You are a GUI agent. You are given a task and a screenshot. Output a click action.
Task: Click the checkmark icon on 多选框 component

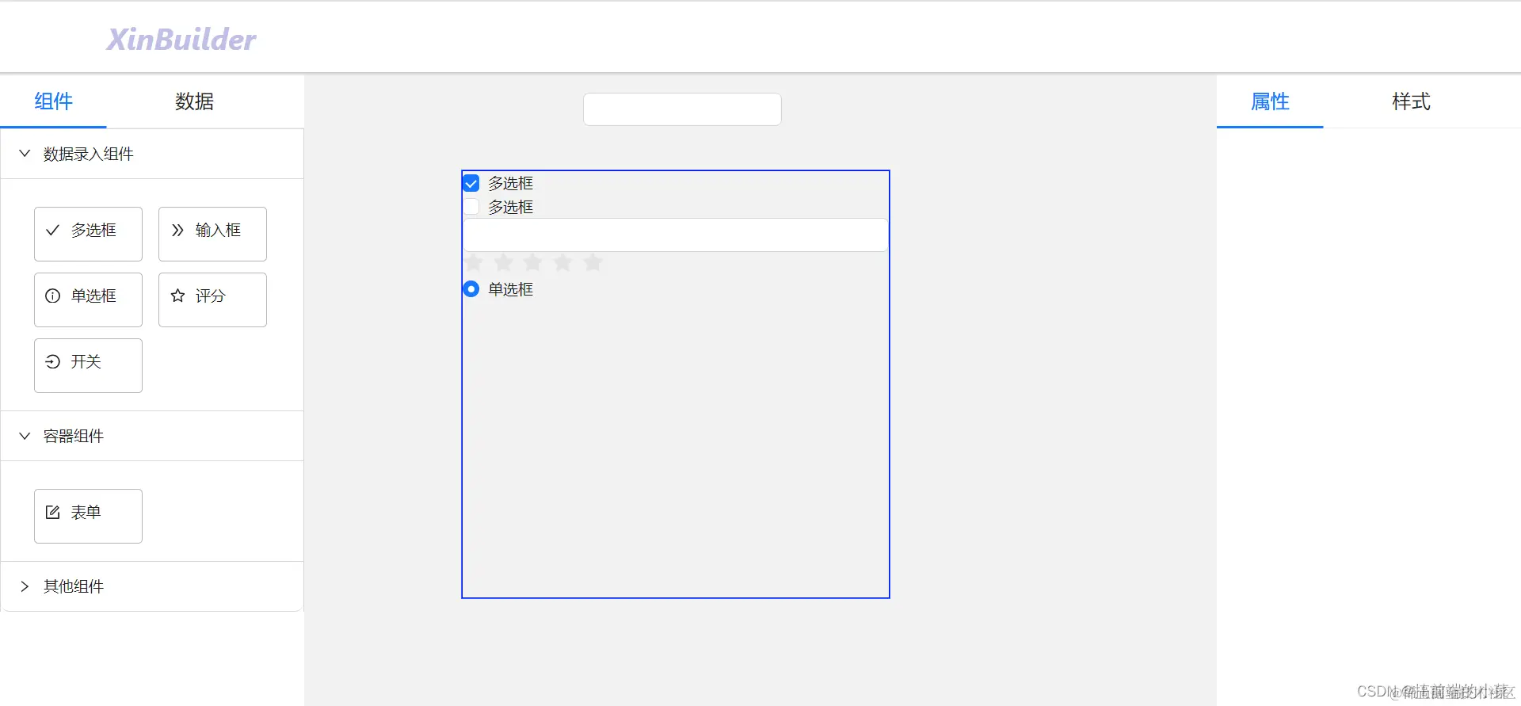coord(53,230)
